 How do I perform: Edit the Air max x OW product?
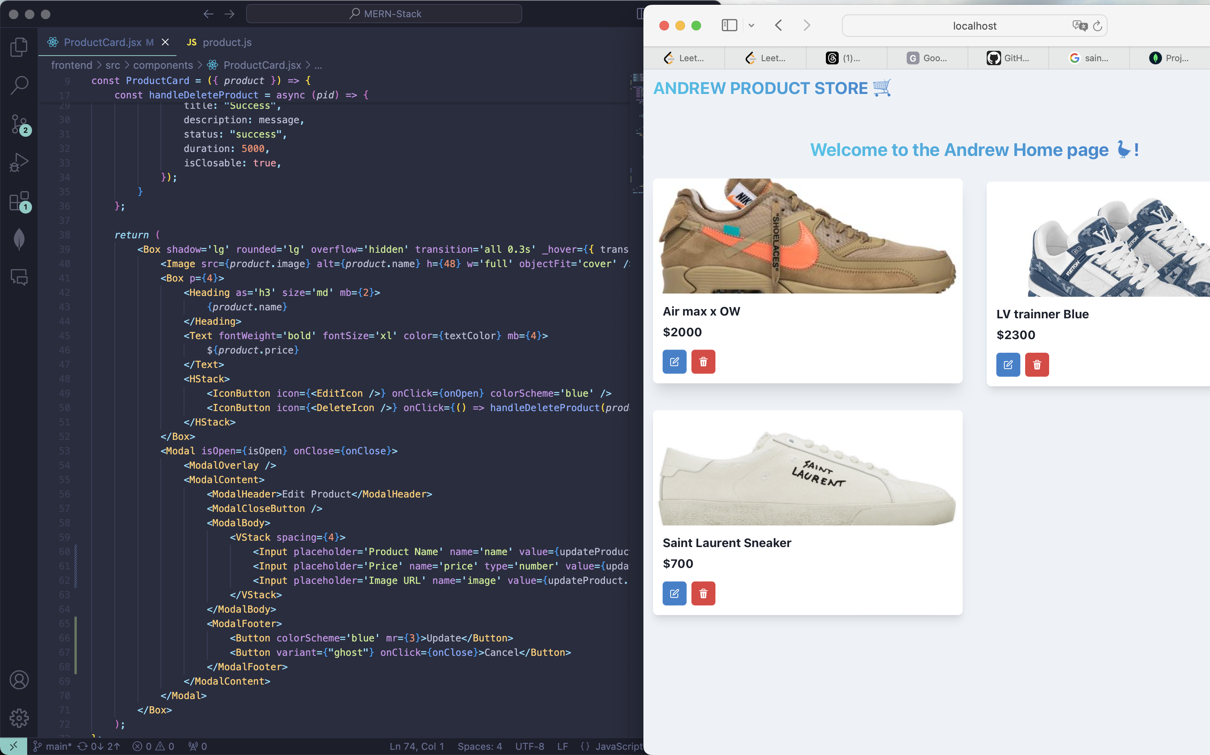tap(675, 362)
